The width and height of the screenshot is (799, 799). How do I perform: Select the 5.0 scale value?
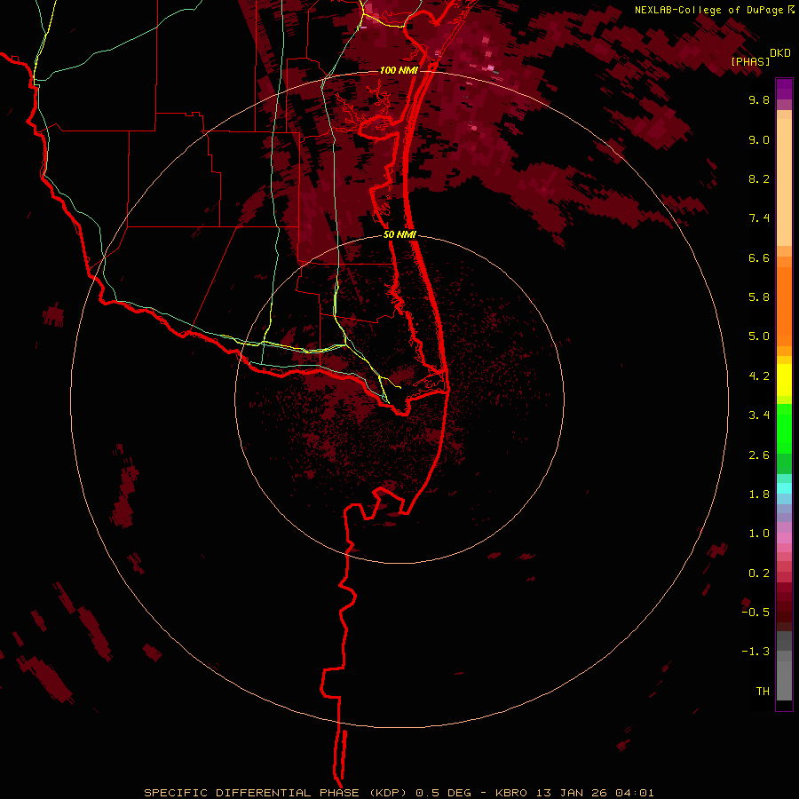[x=759, y=336]
